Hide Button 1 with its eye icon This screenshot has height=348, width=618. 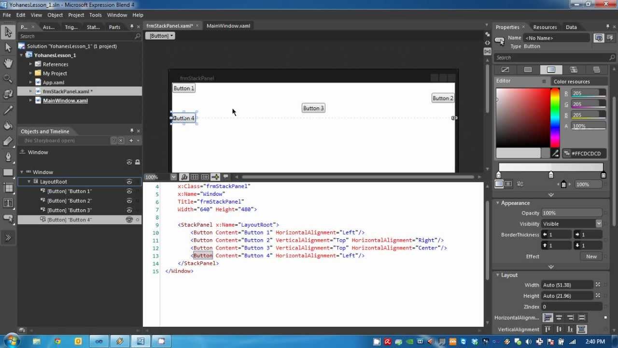point(129,191)
